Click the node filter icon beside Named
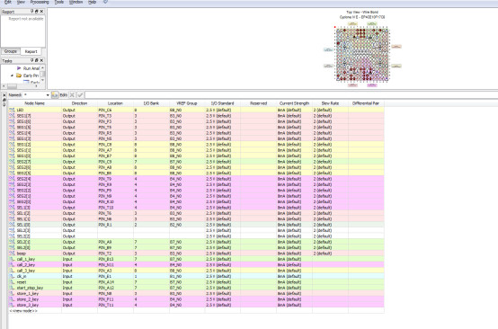This screenshot has height=329, width=498. [x=55, y=95]
